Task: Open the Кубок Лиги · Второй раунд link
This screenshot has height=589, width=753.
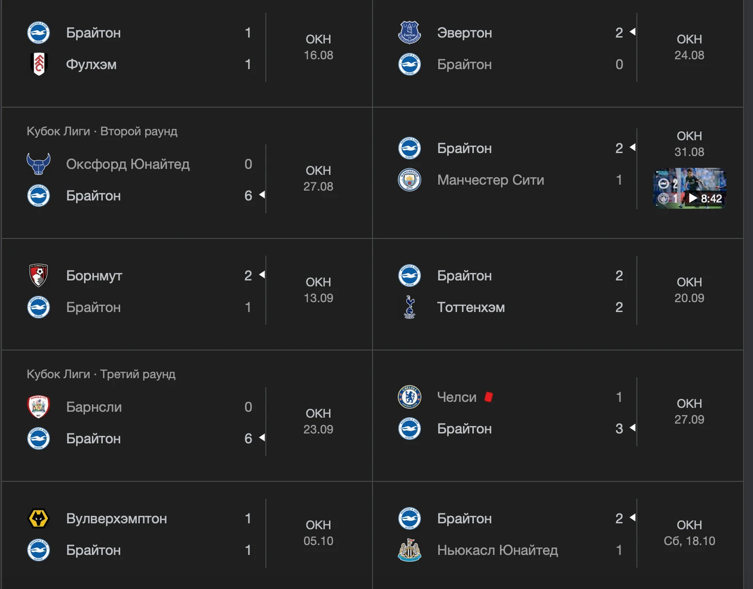Action: 102,131
